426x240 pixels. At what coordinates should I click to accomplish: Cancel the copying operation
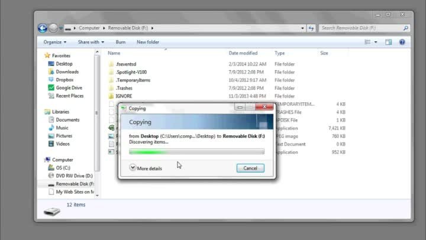[x=250, y=168]
